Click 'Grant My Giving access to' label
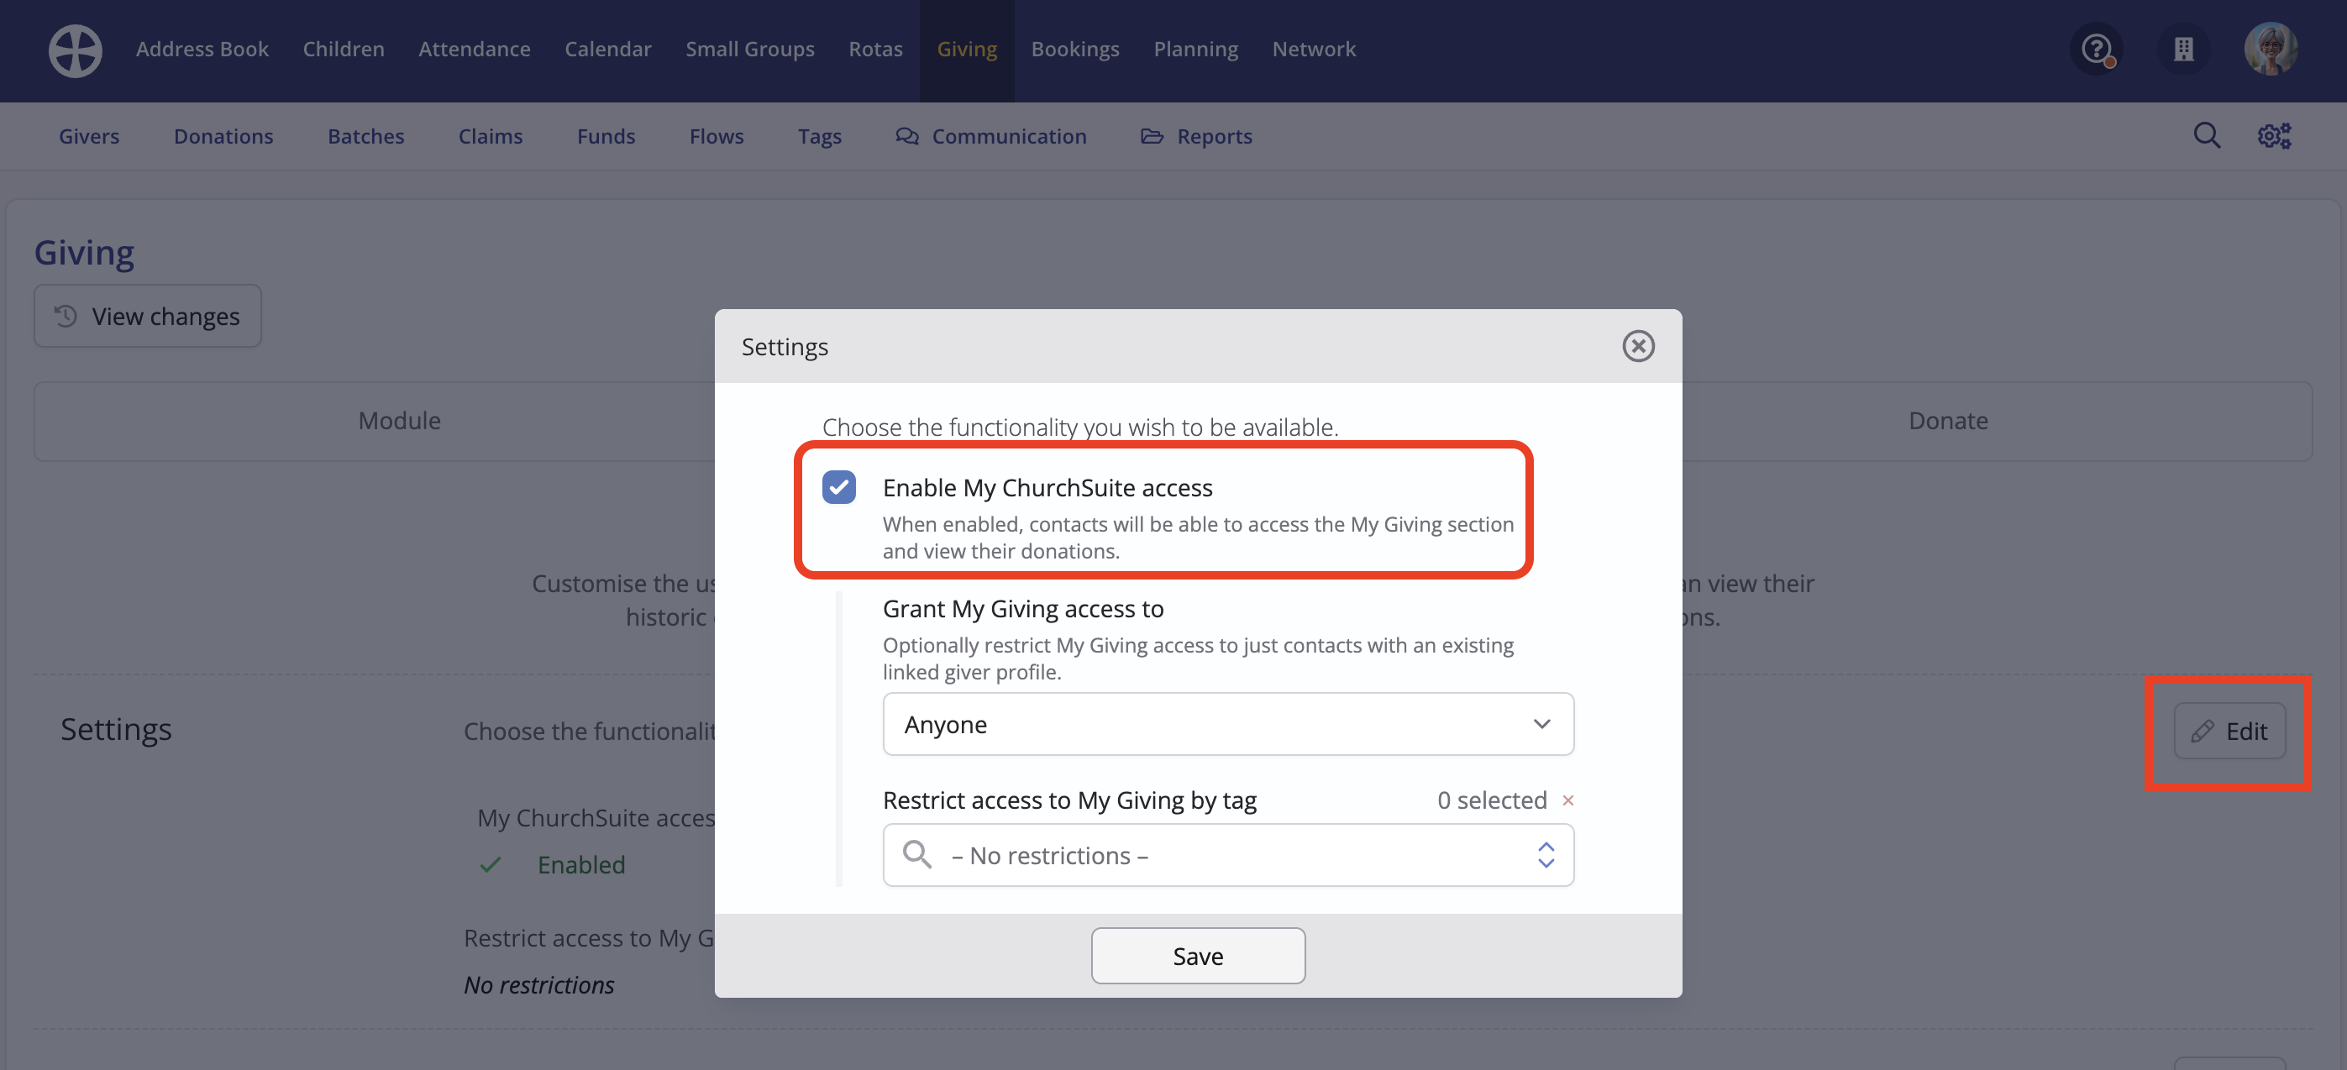This screenshot has width=2347, height=1070. (1022, 608)
